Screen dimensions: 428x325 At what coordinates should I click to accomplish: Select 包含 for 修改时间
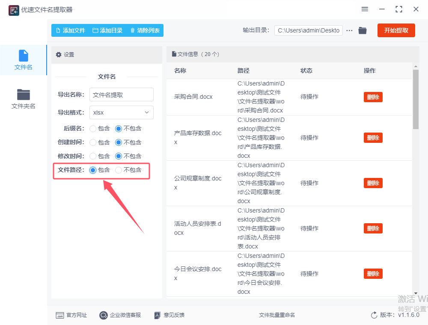(93, 156)
